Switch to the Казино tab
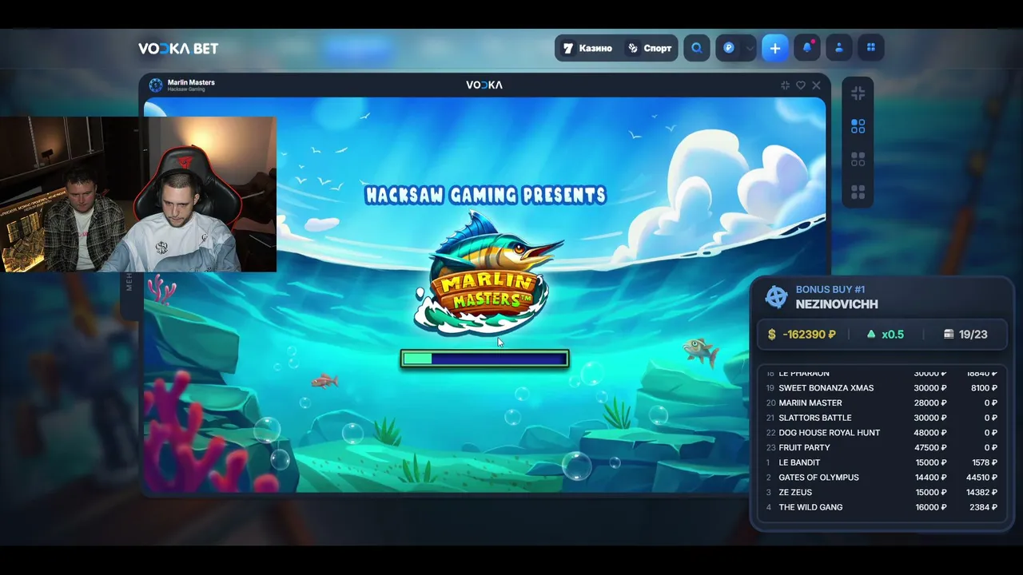The height and width of the screenshot is (575, 1023). pyautogui.click(x=587, y=48)
